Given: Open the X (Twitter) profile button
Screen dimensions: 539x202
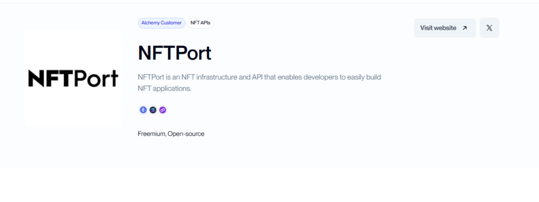Looking at the screenshot, I should click(489, 28).
